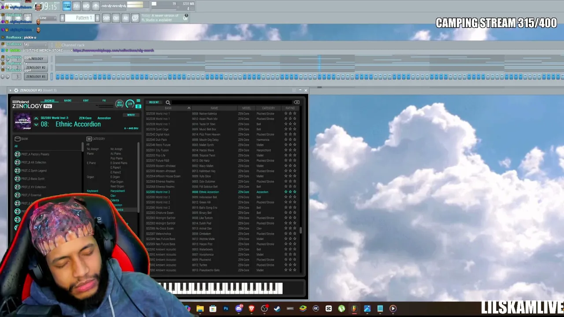The image size is (564, 317).
Task: Click the WRITE button
Action: click(131, 115)
